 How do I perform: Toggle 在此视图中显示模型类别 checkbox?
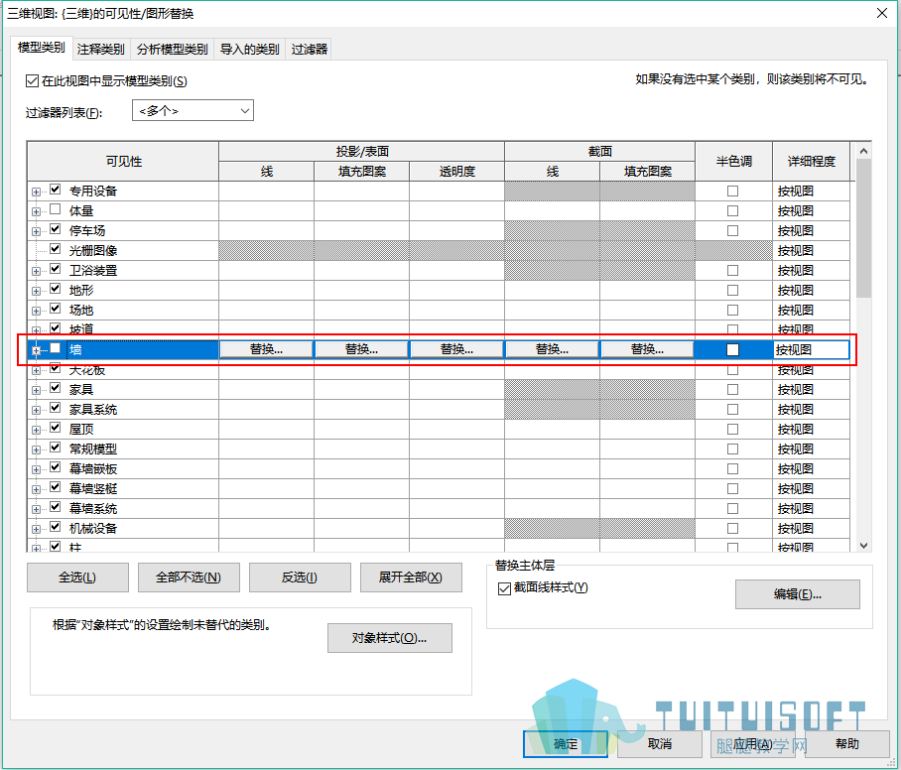coord(32,81)
